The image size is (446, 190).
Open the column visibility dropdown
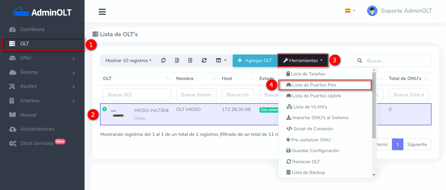(x=221, y=60)
